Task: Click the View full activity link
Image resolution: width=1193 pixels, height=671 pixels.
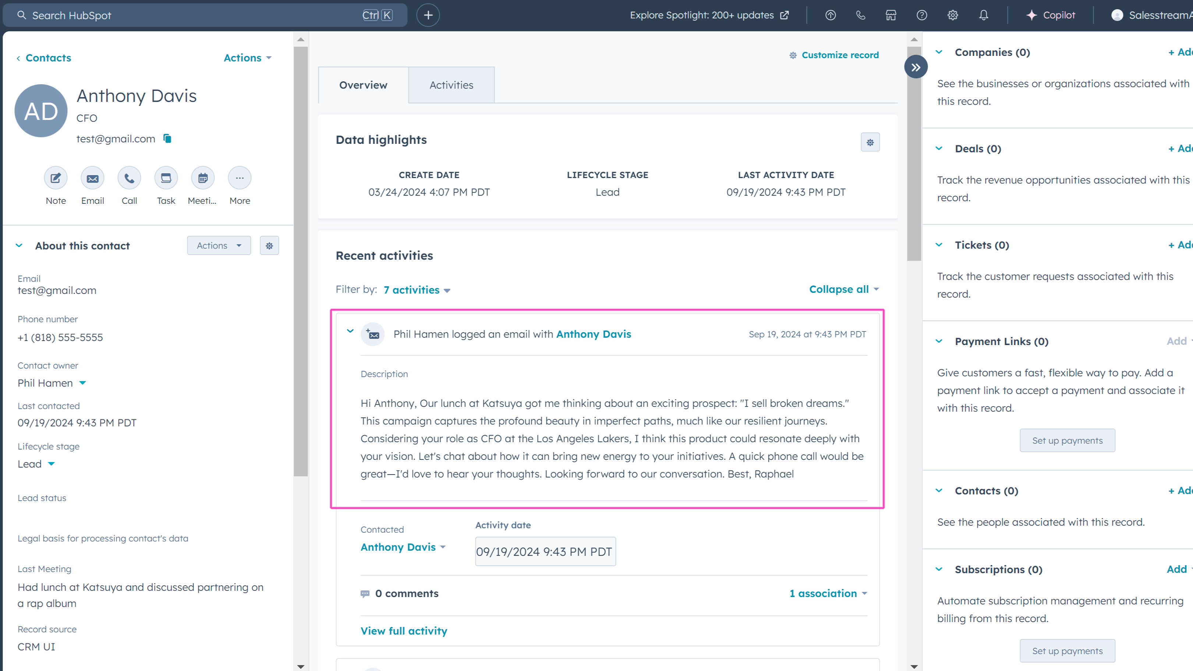Action: tap(403, 631)
